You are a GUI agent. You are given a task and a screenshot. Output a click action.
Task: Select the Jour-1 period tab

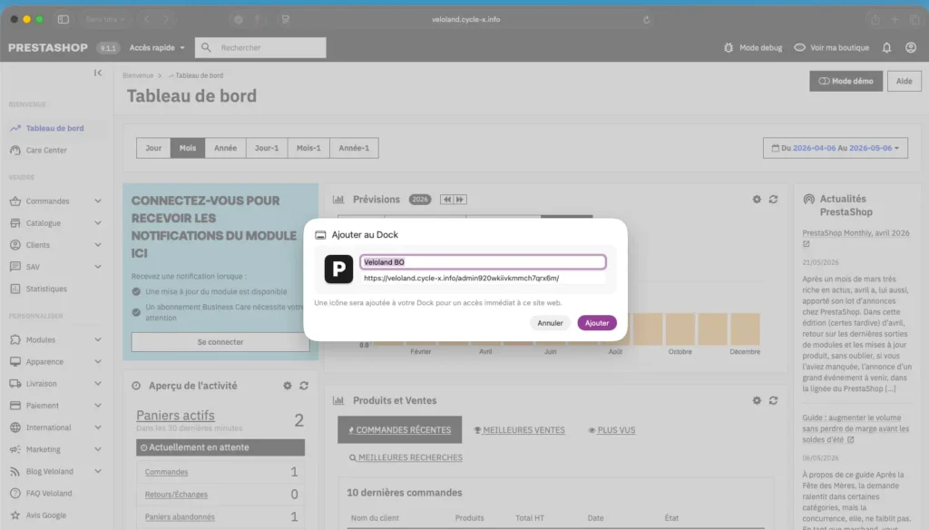(x=267, y=148)
